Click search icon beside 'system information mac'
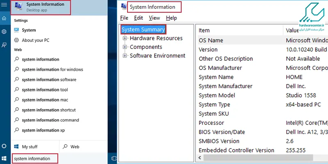This screenshot has height=164, width=328. click(16, 100)
